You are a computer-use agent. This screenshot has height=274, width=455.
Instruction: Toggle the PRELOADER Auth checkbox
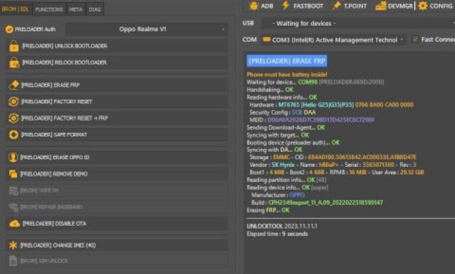coord(9,29)
